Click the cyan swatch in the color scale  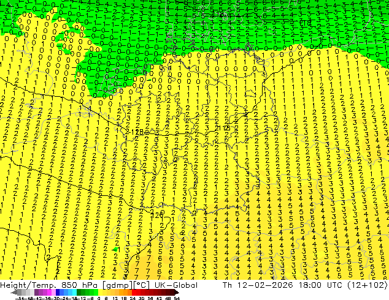click(74, 292)
